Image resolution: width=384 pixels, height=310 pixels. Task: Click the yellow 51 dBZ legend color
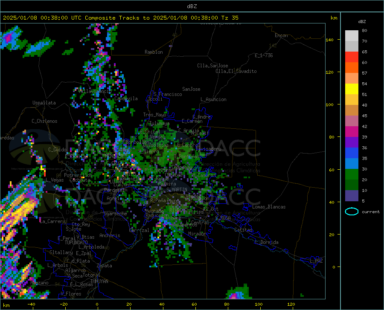(x=352, y=89)
